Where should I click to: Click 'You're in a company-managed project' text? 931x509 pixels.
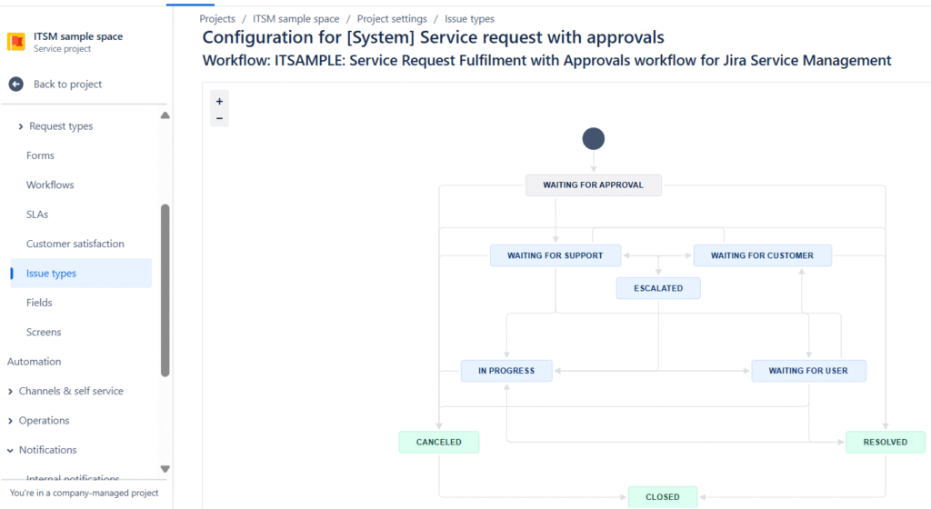84,493
